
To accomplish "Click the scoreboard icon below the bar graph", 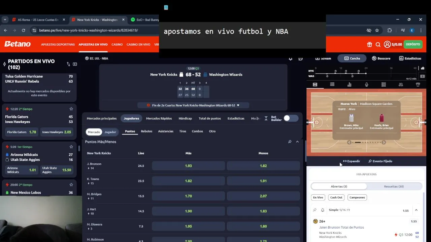I will pos(423,76).
